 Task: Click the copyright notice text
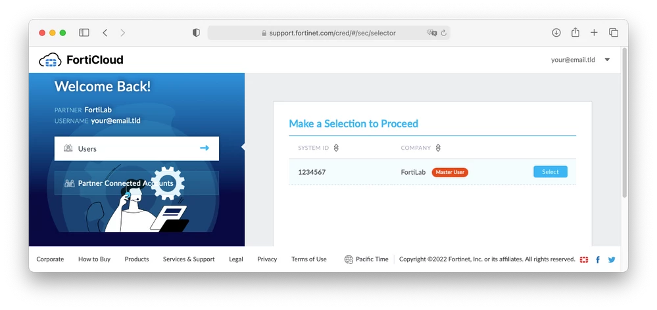coord(487,259)
